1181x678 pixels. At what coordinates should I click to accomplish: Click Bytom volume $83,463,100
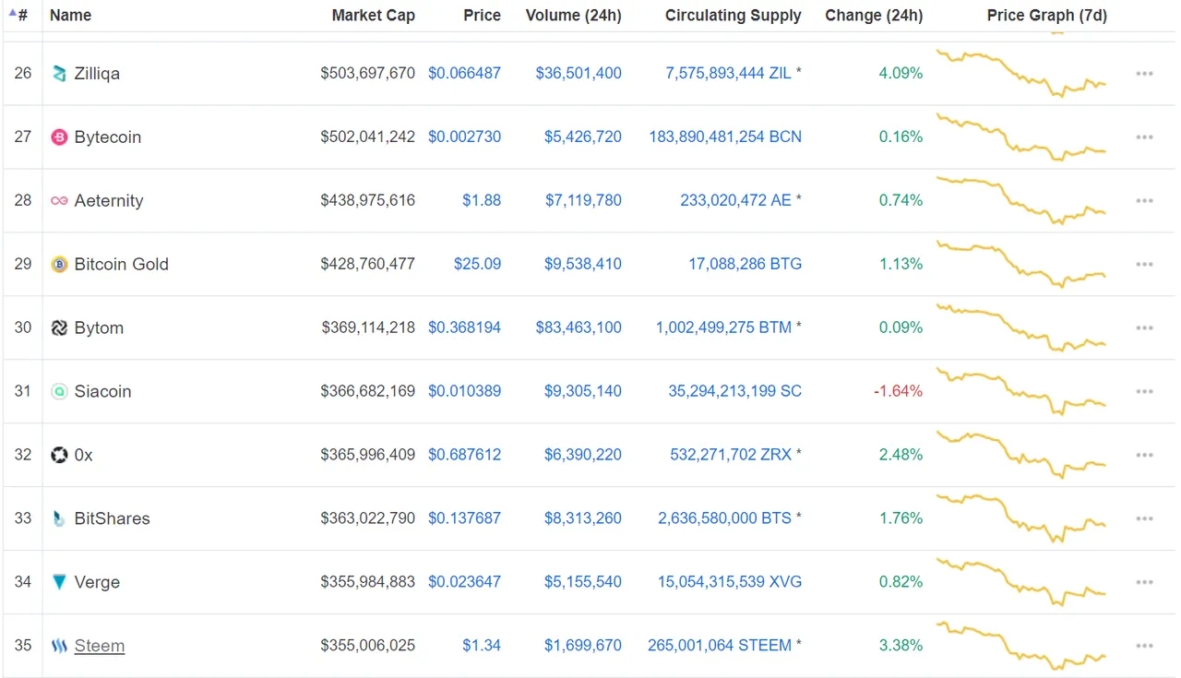click(x=579, y=327)
